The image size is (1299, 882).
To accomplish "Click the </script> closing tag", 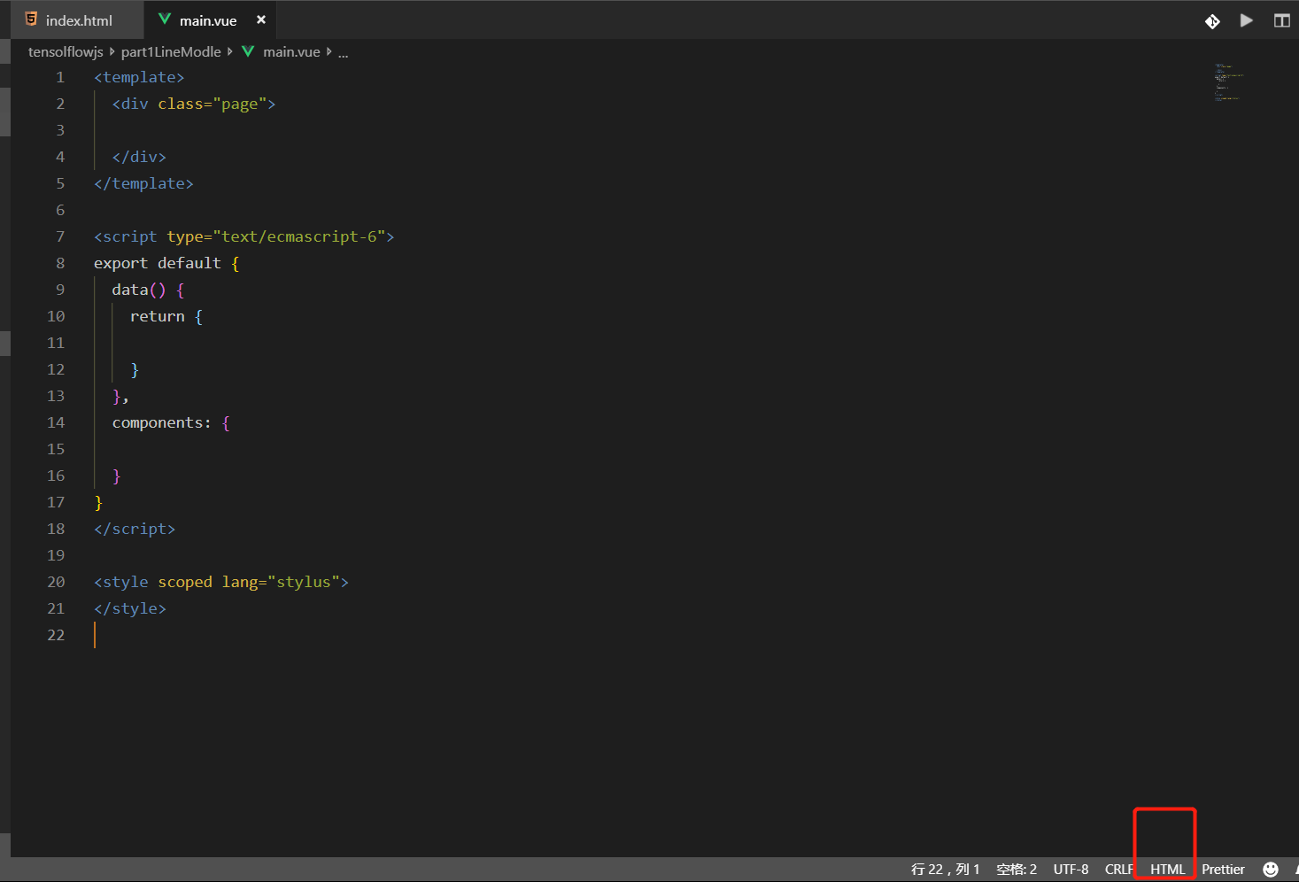I will click(135, 529).
